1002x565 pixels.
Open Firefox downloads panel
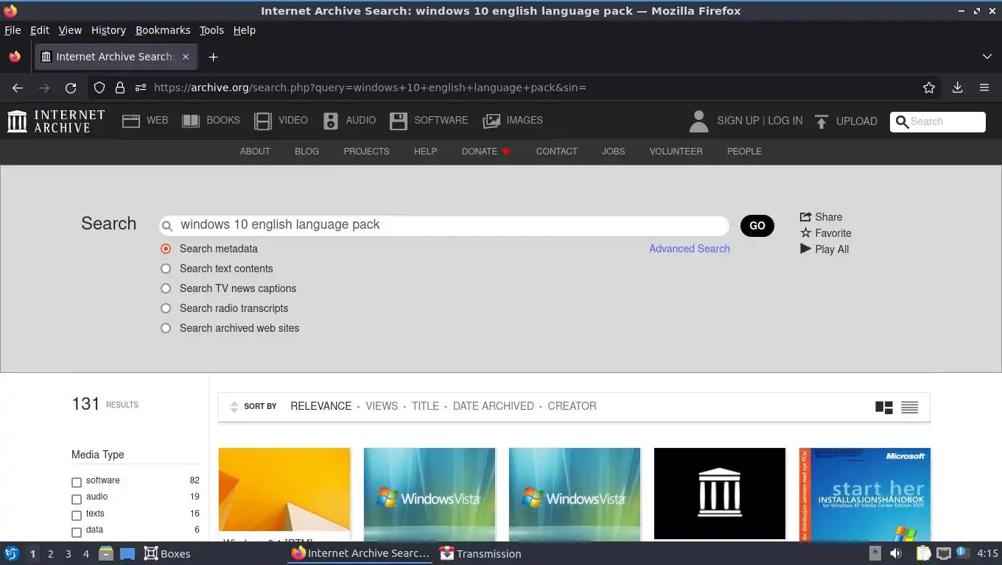click(957, 88)
